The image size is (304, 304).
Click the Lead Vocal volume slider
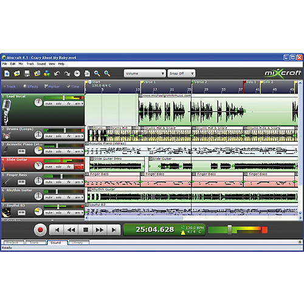click(64, 98)
